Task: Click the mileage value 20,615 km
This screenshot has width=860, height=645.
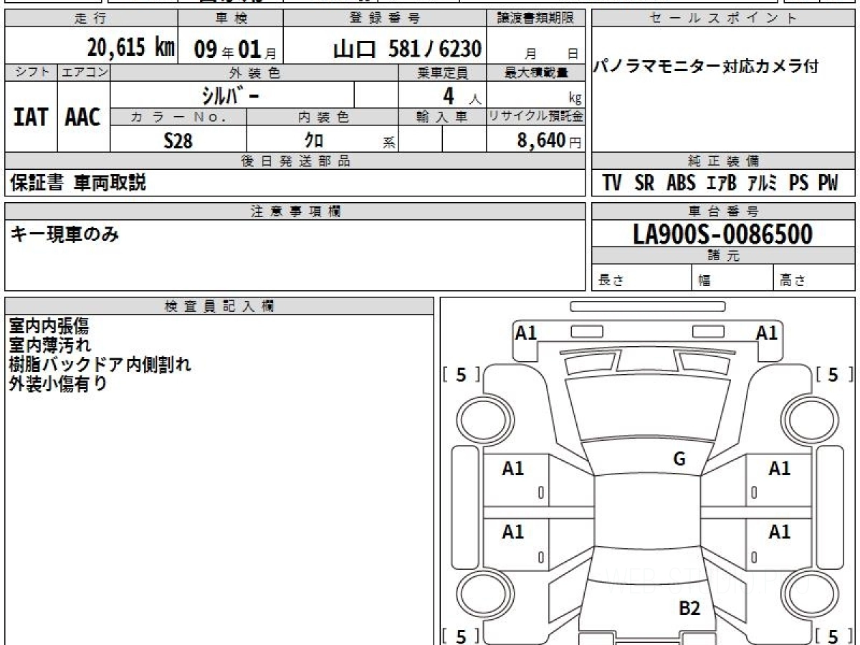Action: click(x=130, y=48)
